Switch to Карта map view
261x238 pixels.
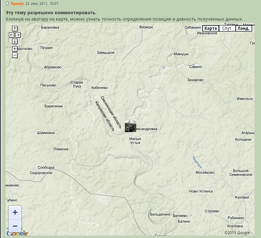tap(211, 28)
